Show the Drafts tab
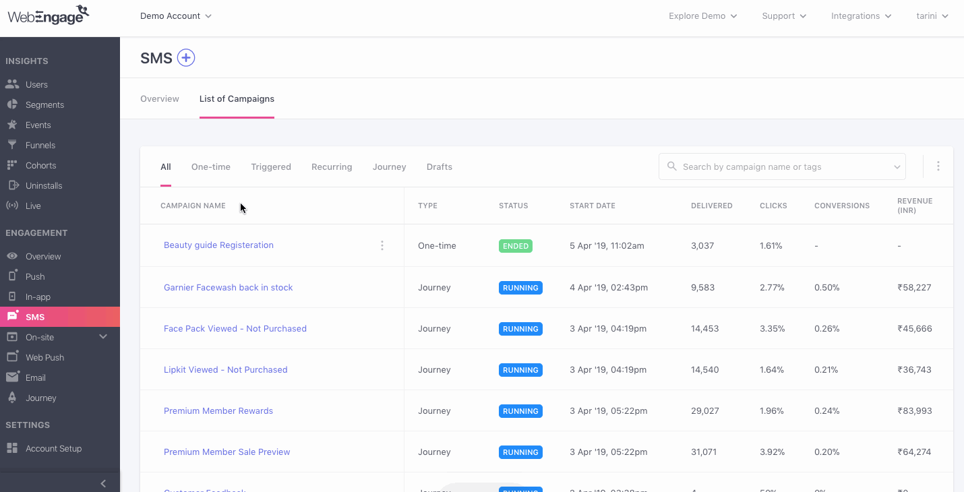This screenshot has width=964, height=492. (x=440, y=166)
